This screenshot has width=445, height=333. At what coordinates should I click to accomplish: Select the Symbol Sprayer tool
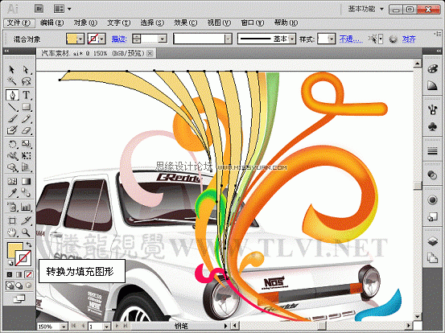pyautogui.click(x=12, y=207)
